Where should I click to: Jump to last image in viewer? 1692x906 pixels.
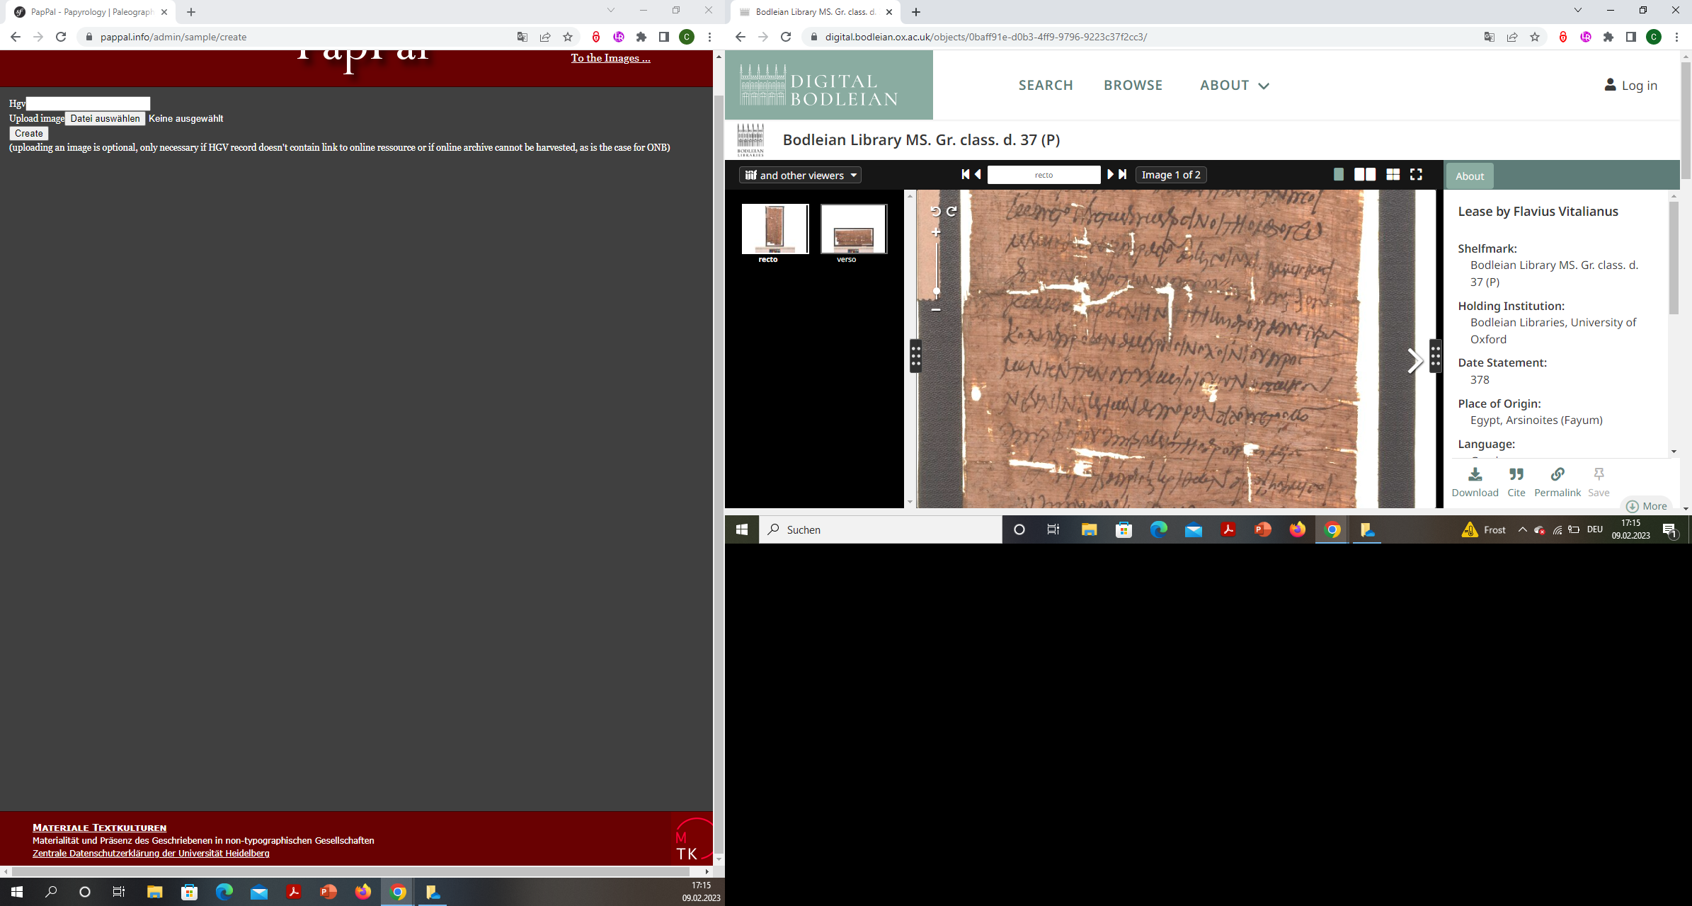[x=1123, y=175]
